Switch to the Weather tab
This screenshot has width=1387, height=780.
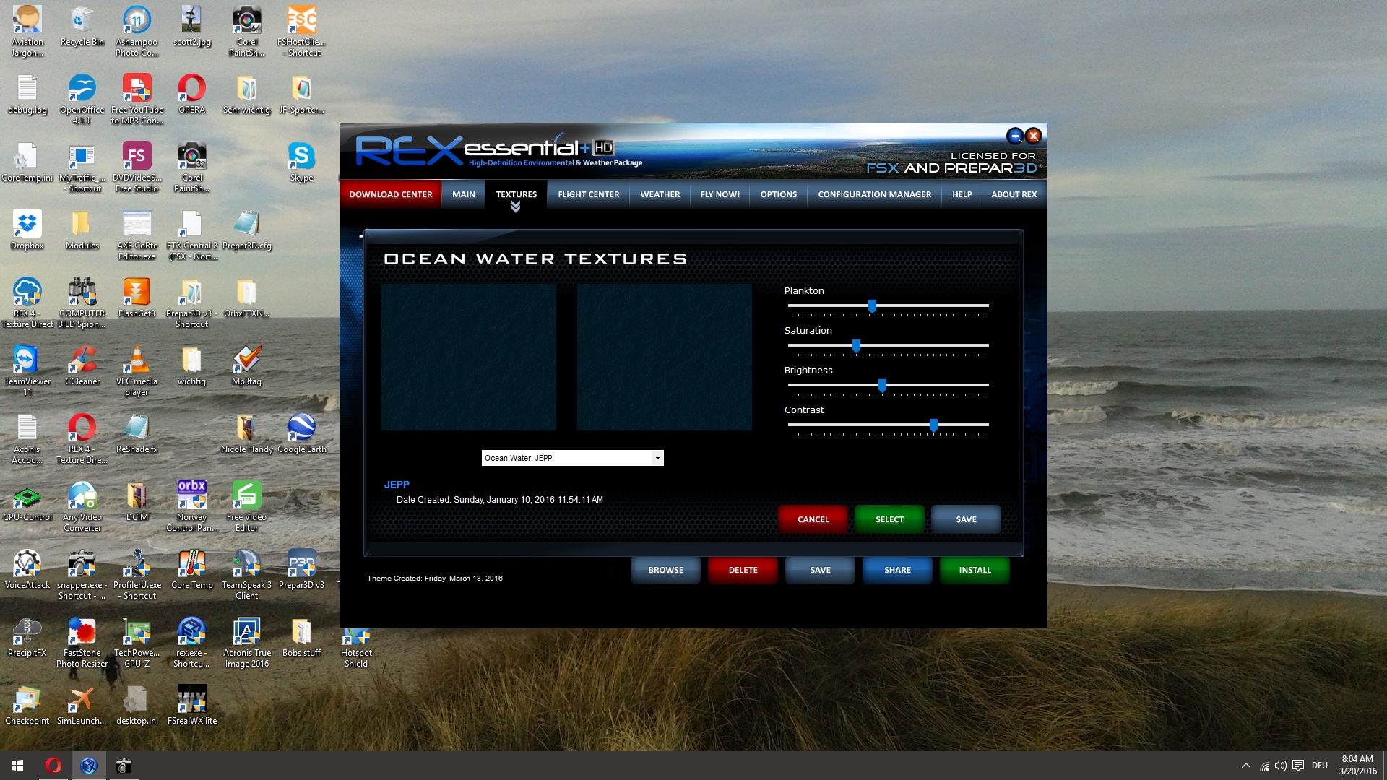click(660, 194)
